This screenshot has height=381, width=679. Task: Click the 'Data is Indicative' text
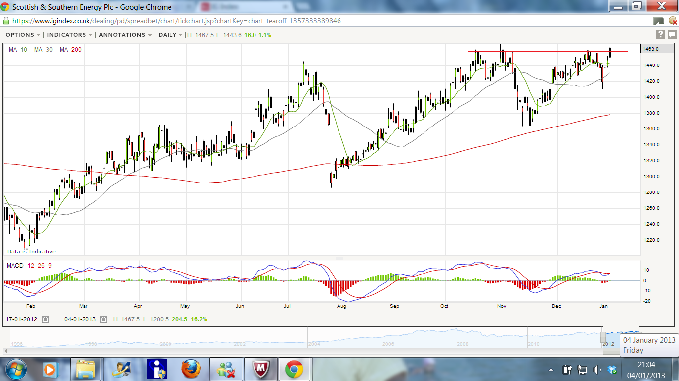[31, 252]
